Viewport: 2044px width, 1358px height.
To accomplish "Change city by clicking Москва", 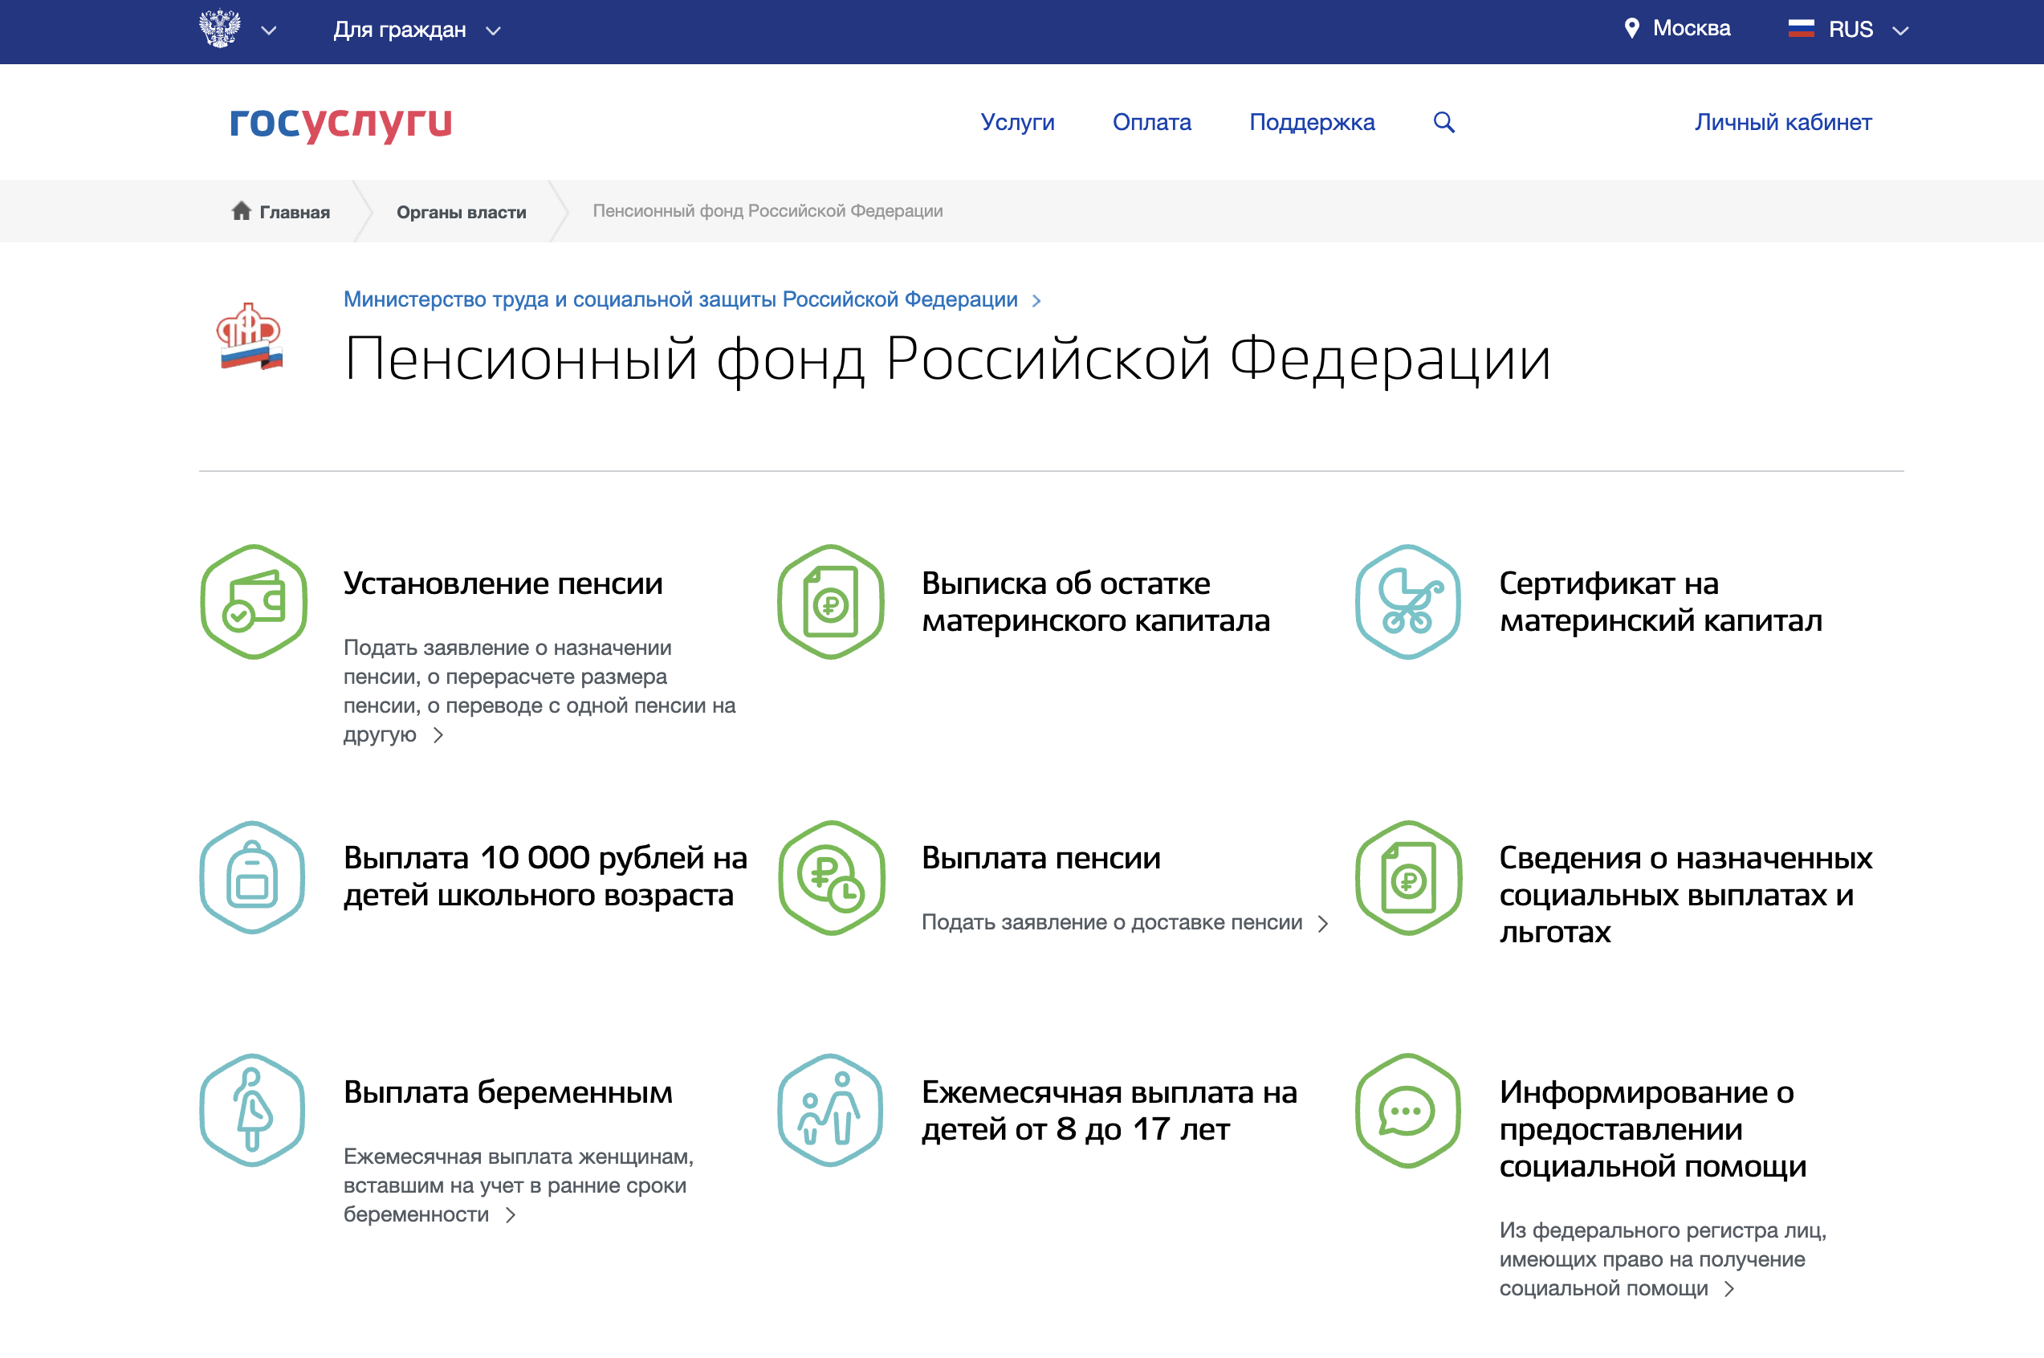I will (1691, 29).
